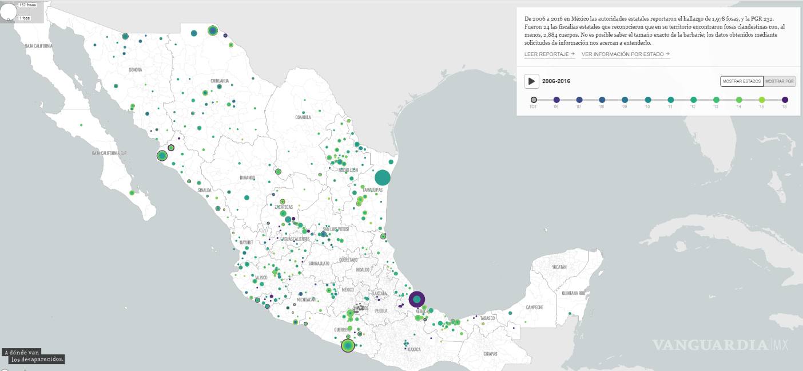Select the big ringed circle on Sinaloa's coast

(x=162, y=156)
